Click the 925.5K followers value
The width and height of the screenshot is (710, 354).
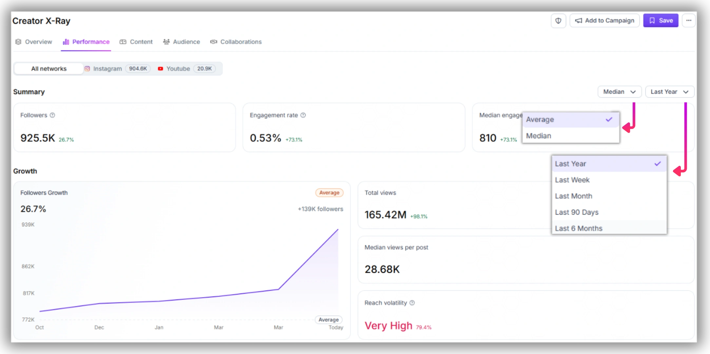point(38,138)
